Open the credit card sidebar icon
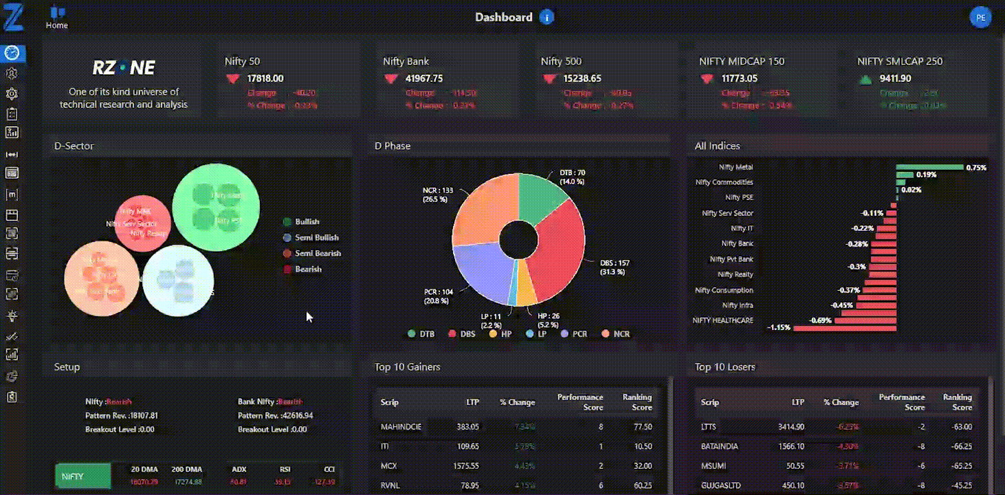 [x=12, y=276]
